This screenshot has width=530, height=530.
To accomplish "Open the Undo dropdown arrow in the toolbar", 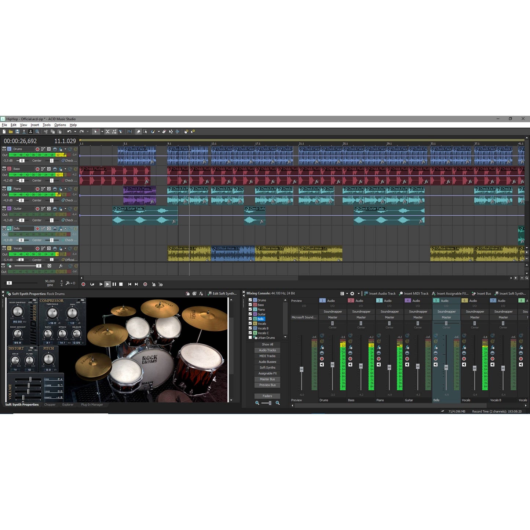I will point(74,131).
